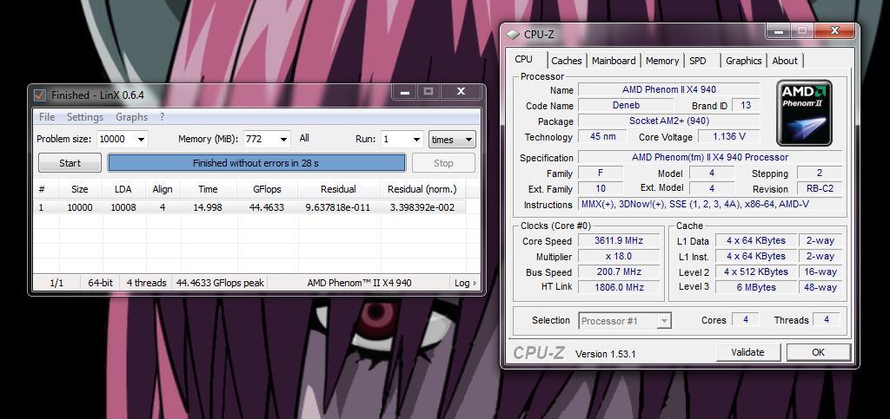Click the 1.136 V core voltage field
Viewport: 890px width, 419px height.
click(x=729, y=136)
